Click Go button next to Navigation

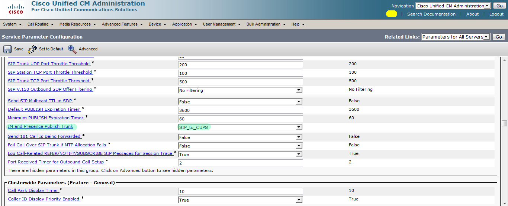point(499,6)
